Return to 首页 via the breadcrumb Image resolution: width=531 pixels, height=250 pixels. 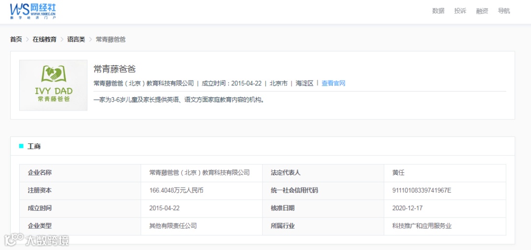(x=16, y=39)
